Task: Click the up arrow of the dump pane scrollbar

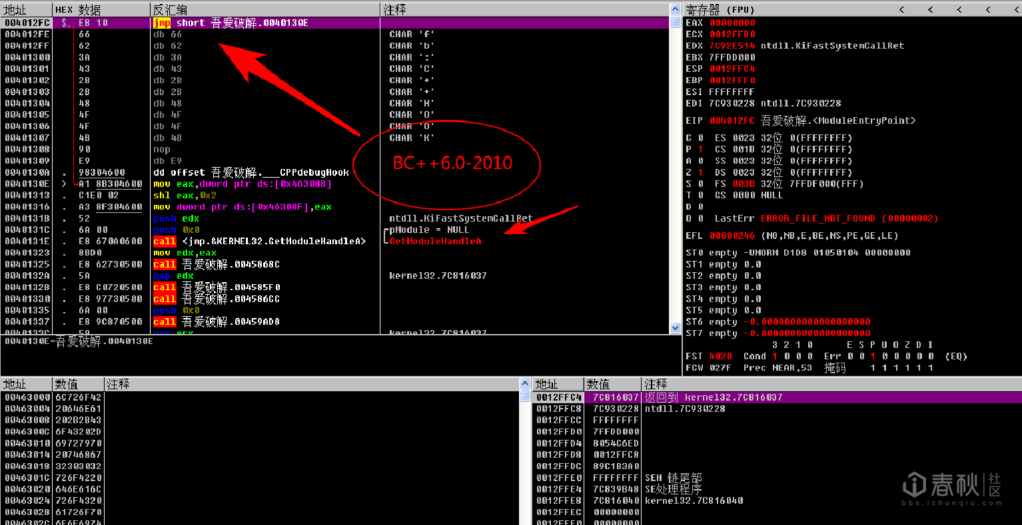Action: coord(525,385)
